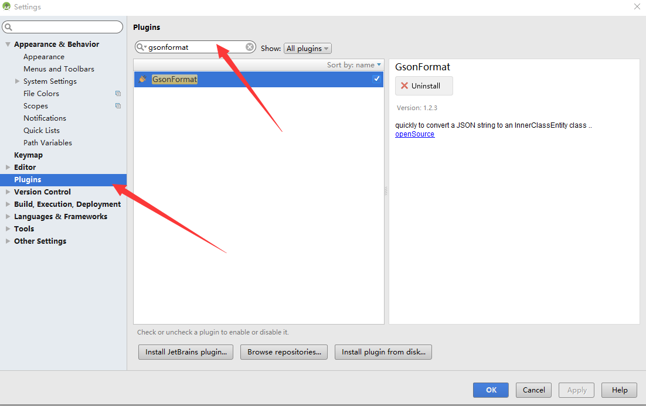
Task: Uncheck the GsonFormat plugin checkbox
Action: tap(376, 79)
